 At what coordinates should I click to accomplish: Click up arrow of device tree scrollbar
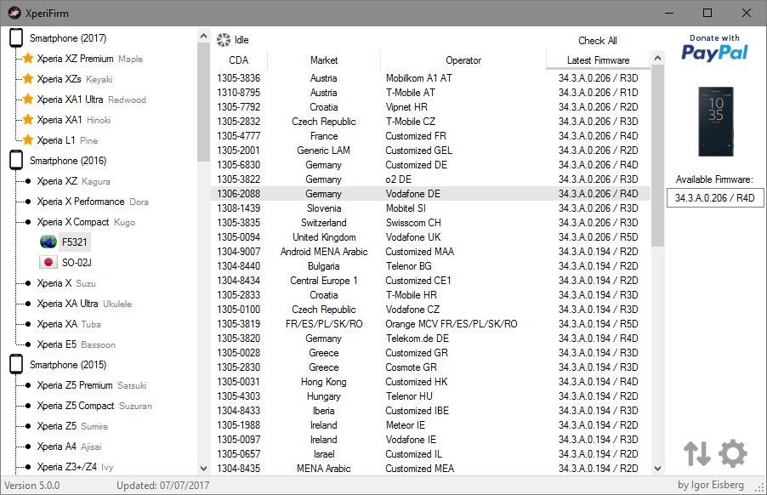tap(203, 36)
